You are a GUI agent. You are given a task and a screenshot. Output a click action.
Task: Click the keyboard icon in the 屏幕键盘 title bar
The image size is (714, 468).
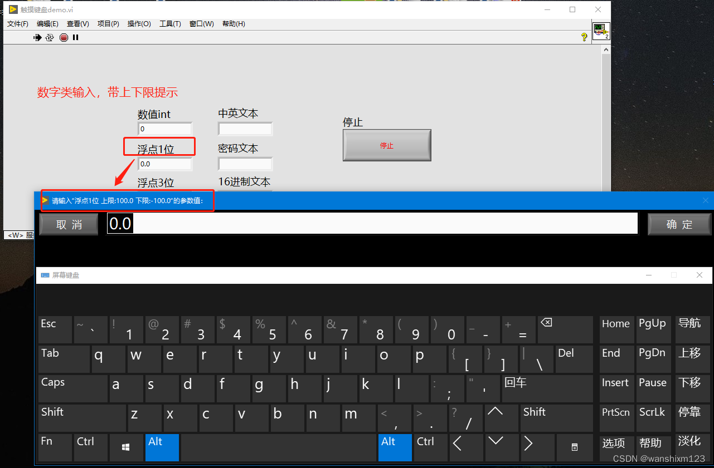click(45, 275)
